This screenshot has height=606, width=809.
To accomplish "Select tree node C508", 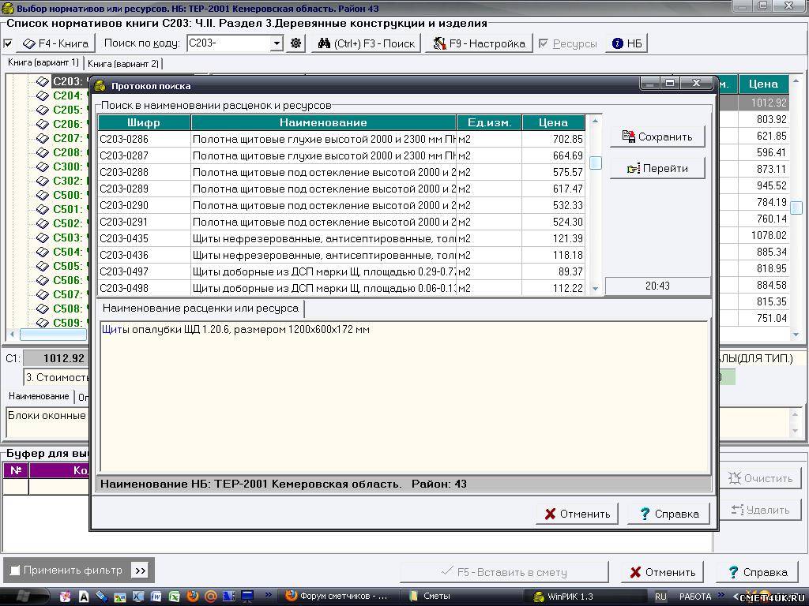I will tap(68, 309).
